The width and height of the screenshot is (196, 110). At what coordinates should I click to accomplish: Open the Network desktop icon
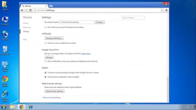pos(5,35)
